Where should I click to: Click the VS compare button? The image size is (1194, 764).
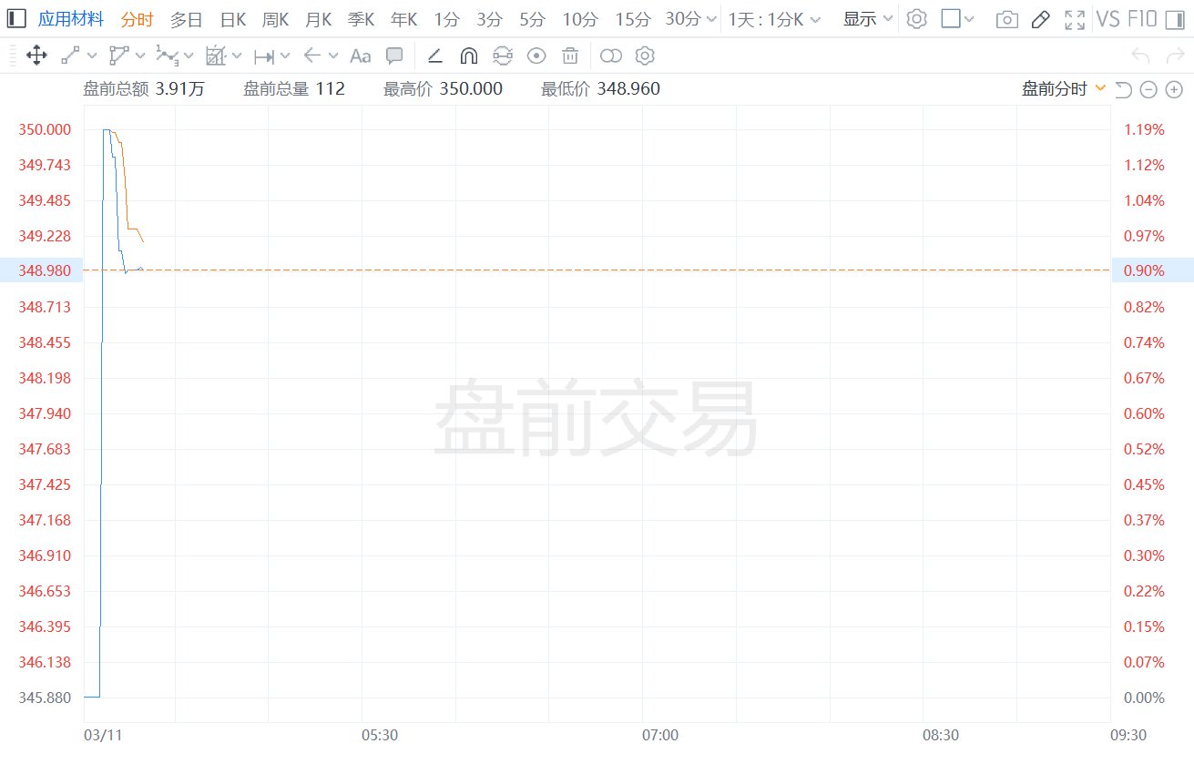[x=1107, y=19]
